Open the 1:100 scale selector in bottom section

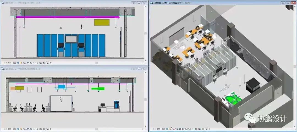(x=8, y=129)
